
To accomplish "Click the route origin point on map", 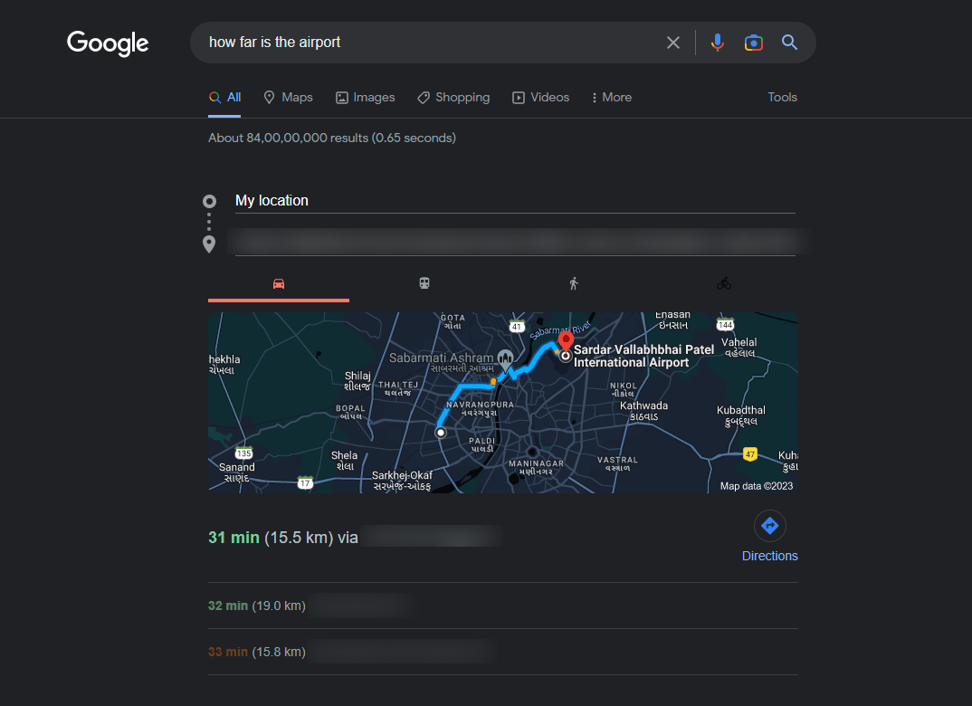I will [x=441, y=433].
